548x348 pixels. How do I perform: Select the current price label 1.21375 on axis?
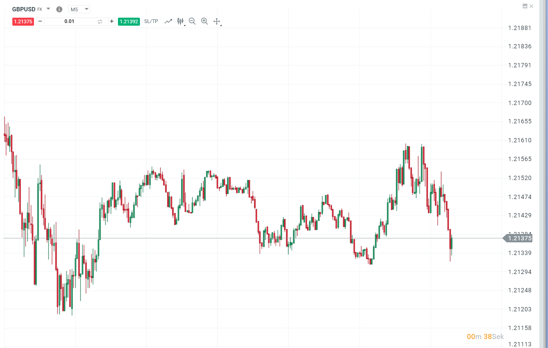coord(520,238)
